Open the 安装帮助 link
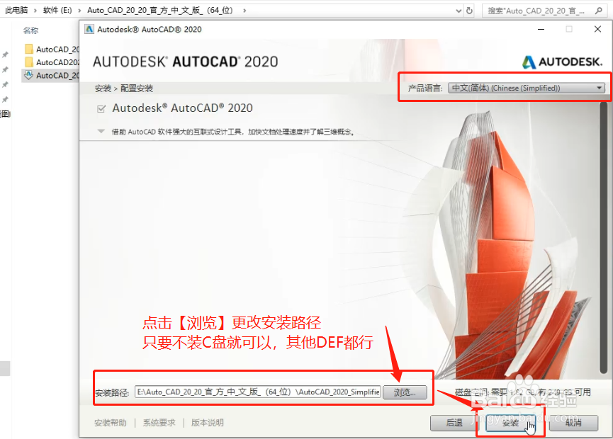613x439 pixels. [111, 423]
